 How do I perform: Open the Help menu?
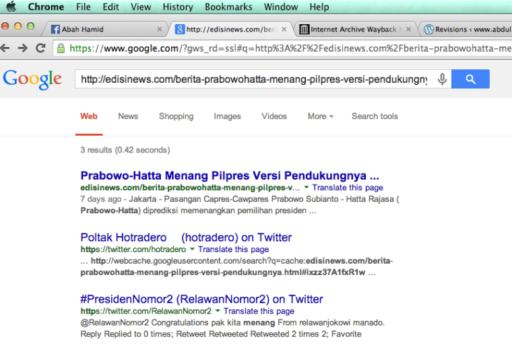pyautogui.click(x=319, y=7)
